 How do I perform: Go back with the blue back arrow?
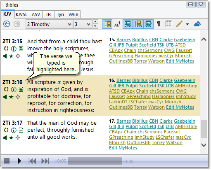pyautogui.click(x=7, y=24)
